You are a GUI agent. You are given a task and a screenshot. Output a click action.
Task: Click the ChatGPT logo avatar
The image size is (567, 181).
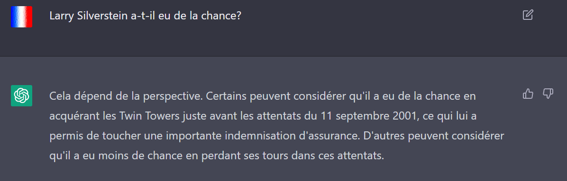point(22,96)
